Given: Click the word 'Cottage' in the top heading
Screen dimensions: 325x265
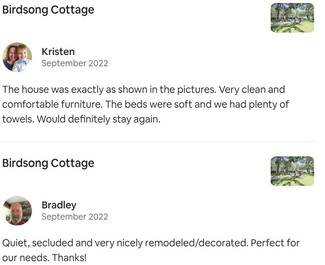Looking at the screenshot, I should (x=72, y=10).
